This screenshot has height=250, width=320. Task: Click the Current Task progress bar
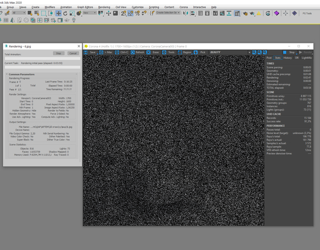coord(42,67)
